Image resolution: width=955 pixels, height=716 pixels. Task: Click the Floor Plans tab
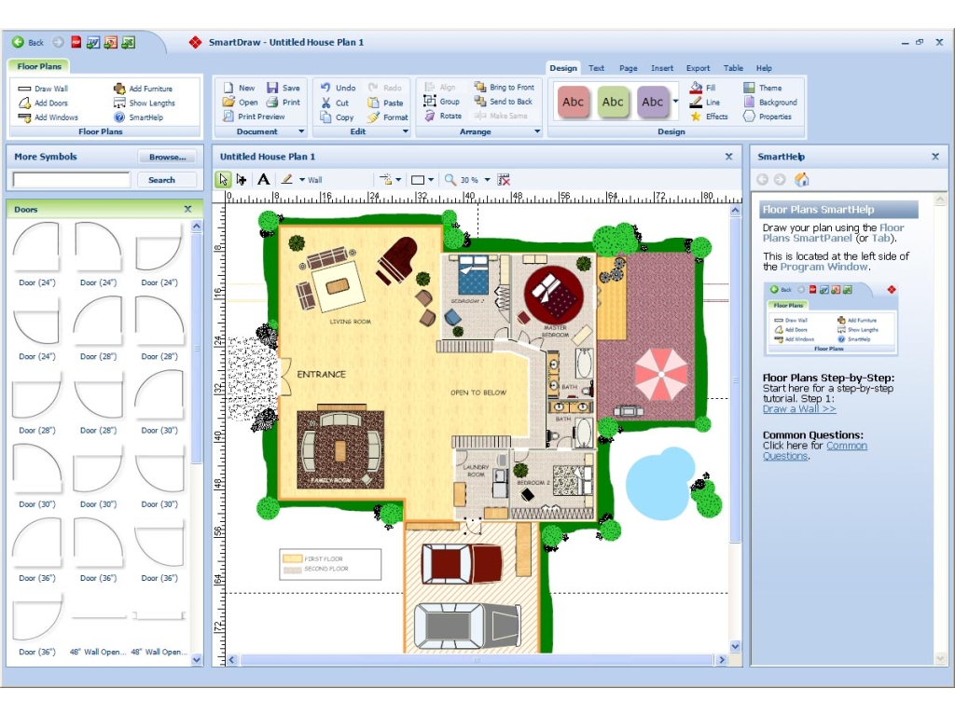point(39,66)
